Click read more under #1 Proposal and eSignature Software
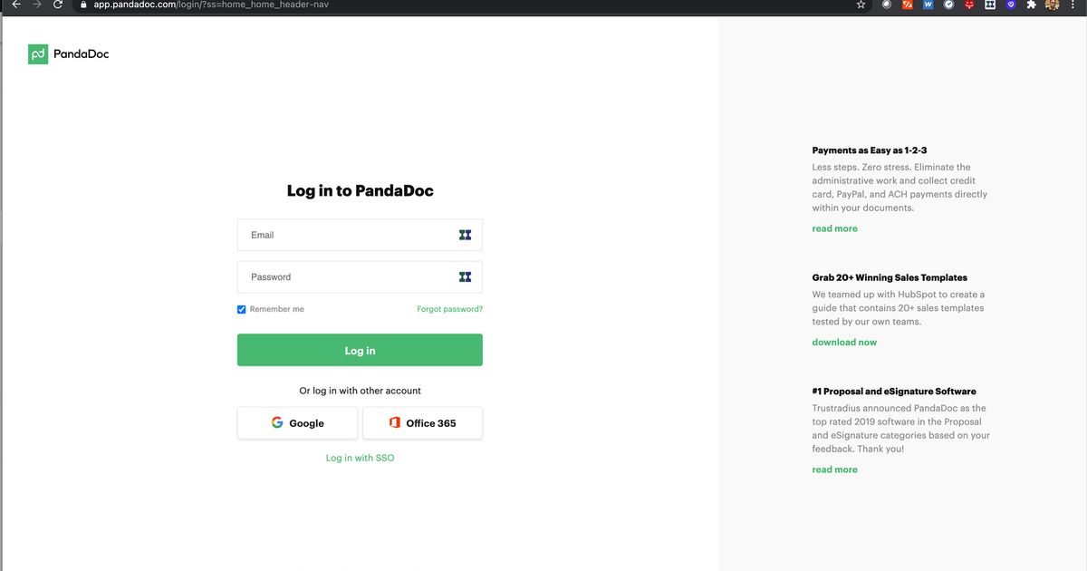The width and height of the screenshot is (1087, 571). tap(834, 469)
